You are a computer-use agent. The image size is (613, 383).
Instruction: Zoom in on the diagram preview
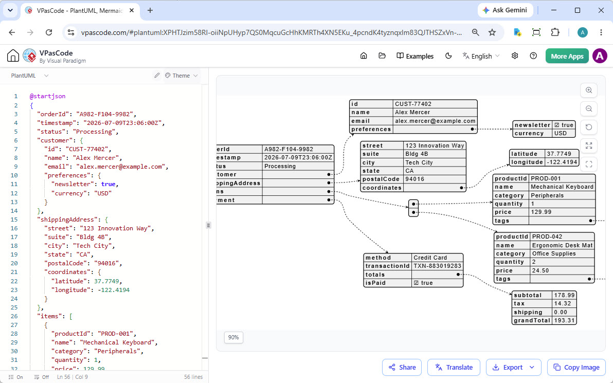point(589,90)
